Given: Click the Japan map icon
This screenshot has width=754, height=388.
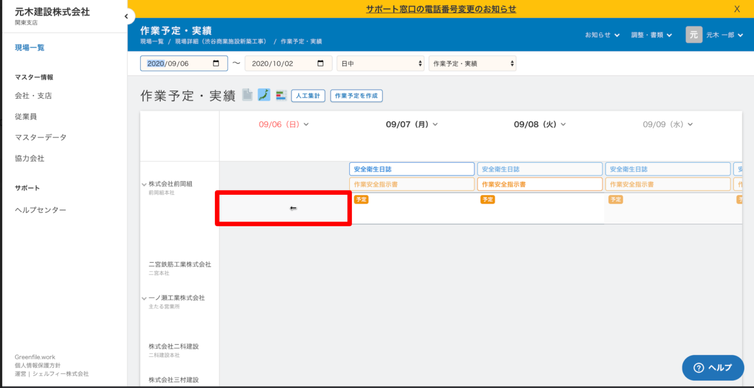Looking at the screenshot, I should pyautogui.click(x=264, y=95).
